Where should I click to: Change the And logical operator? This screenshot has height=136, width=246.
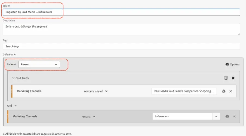12,105
